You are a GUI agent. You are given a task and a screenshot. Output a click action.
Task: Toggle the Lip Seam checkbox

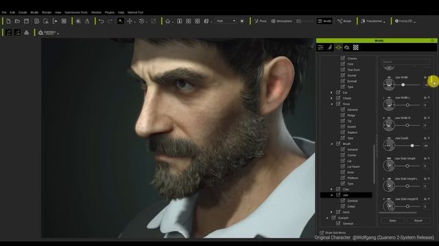tap(343, 167)
